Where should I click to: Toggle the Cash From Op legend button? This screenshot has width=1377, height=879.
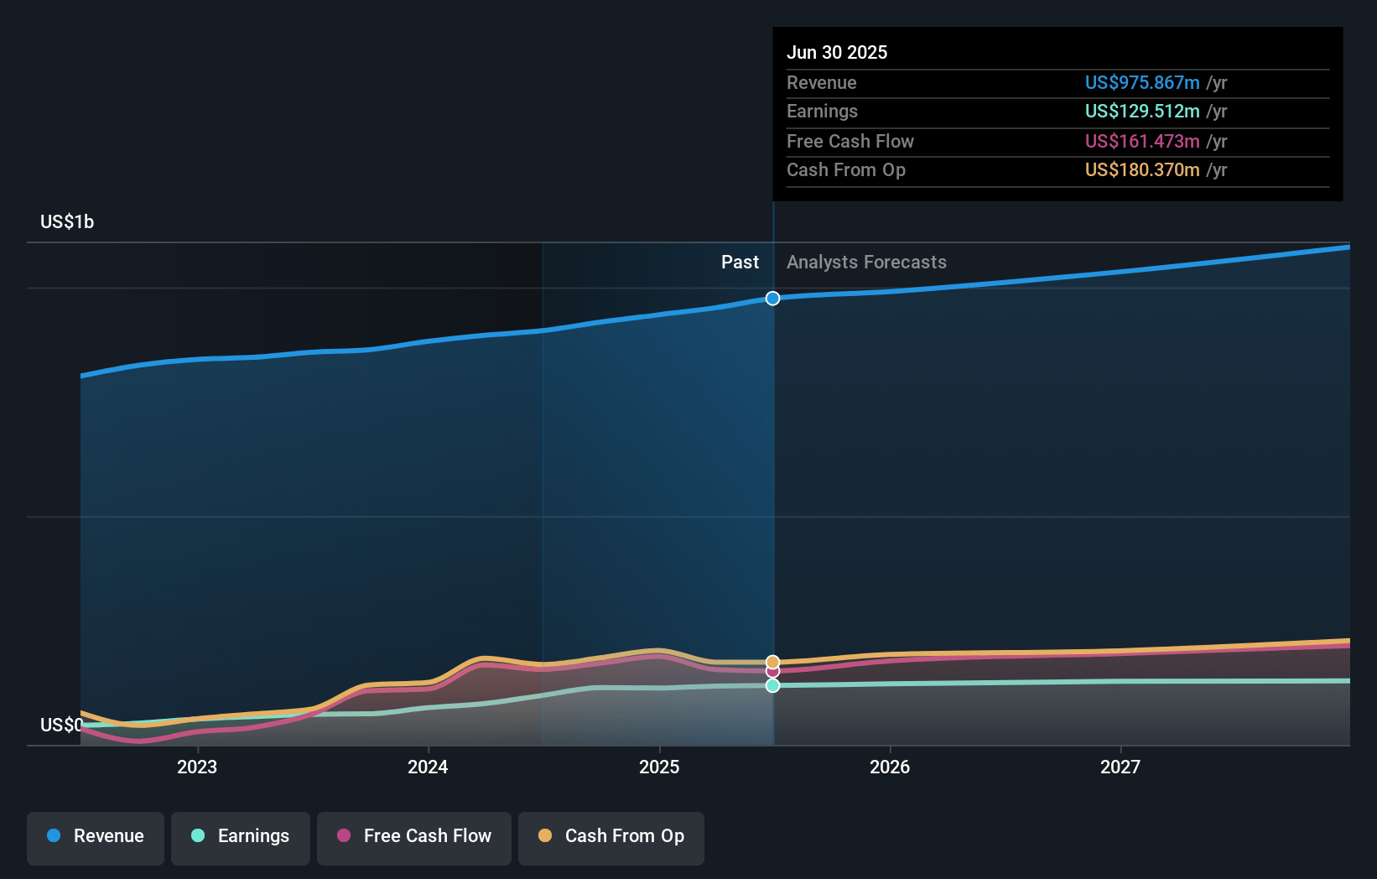click(611, 838)
